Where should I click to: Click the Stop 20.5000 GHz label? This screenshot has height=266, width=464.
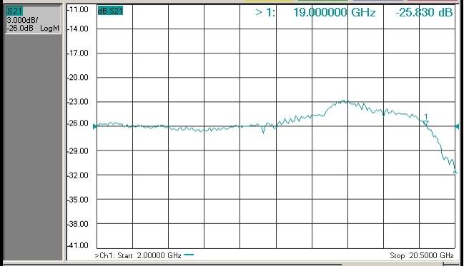421,255
